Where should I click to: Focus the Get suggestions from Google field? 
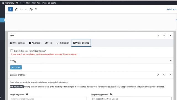131,99
